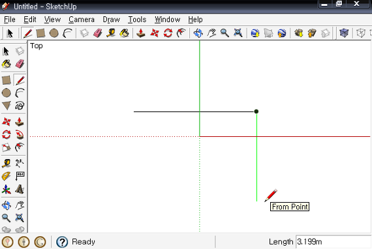Click the Get Models icon
The width and height of the screenshot is (372, 249).
tap(299, 33)
